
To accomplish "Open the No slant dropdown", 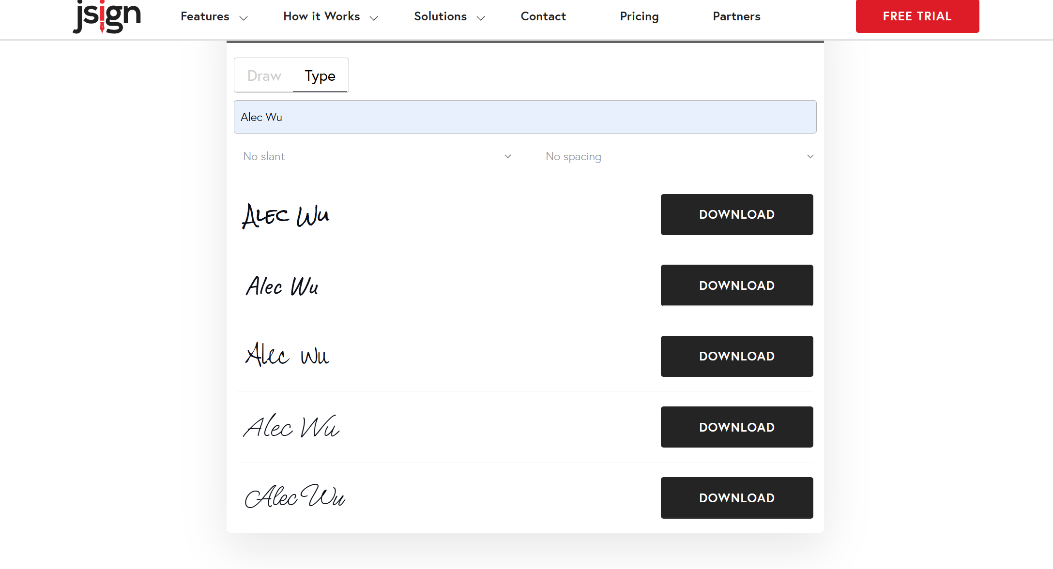I will click(x=374, y=156).
